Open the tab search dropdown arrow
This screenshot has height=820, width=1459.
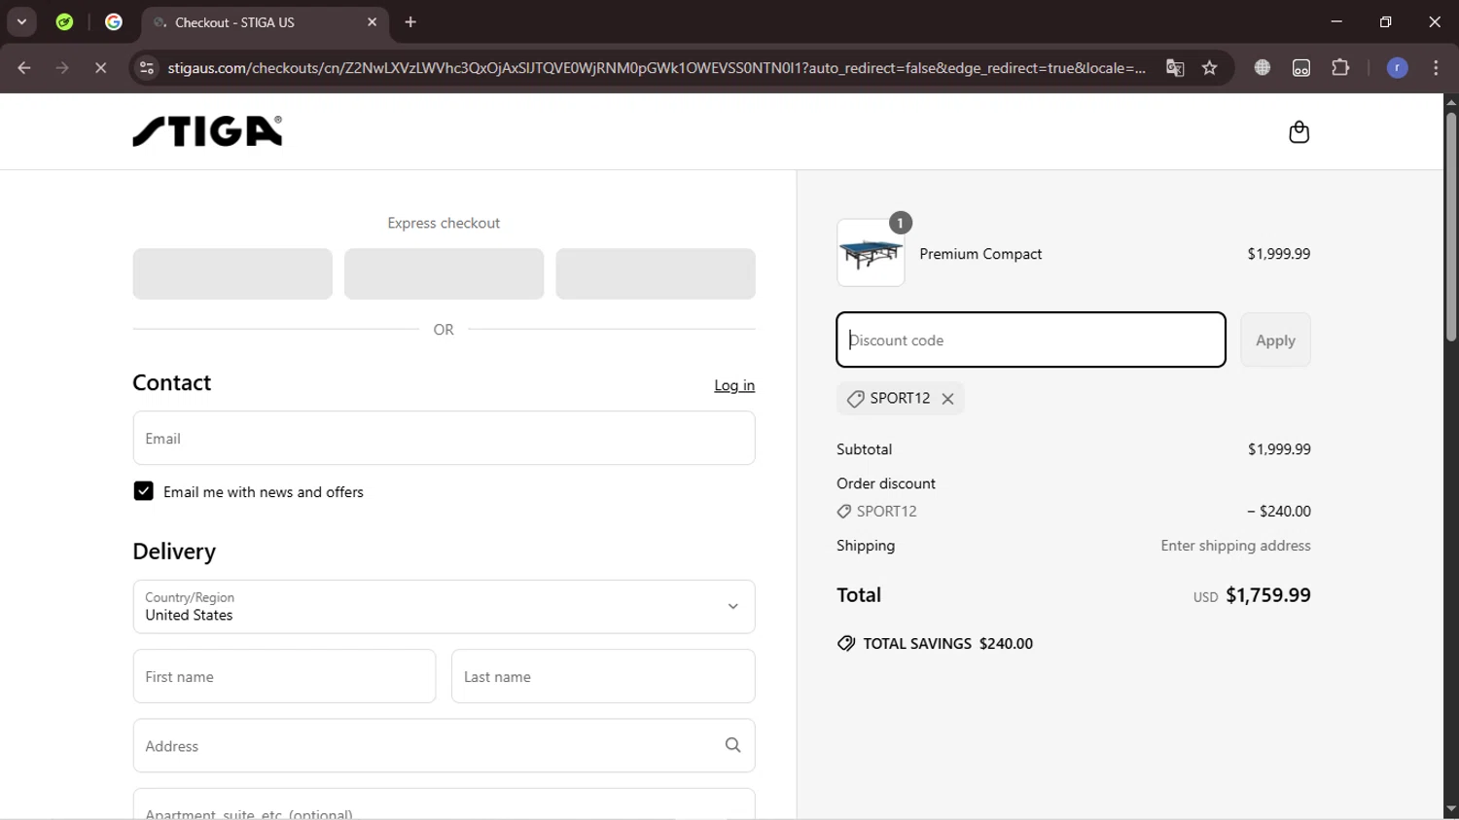(x=21, y=21)
